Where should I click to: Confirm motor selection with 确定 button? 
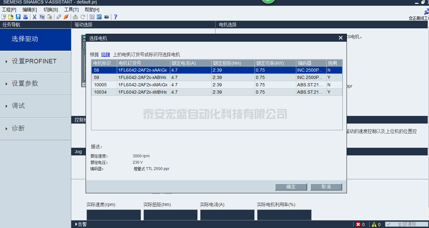291,187
